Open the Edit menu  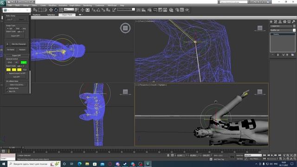(10, 6)
